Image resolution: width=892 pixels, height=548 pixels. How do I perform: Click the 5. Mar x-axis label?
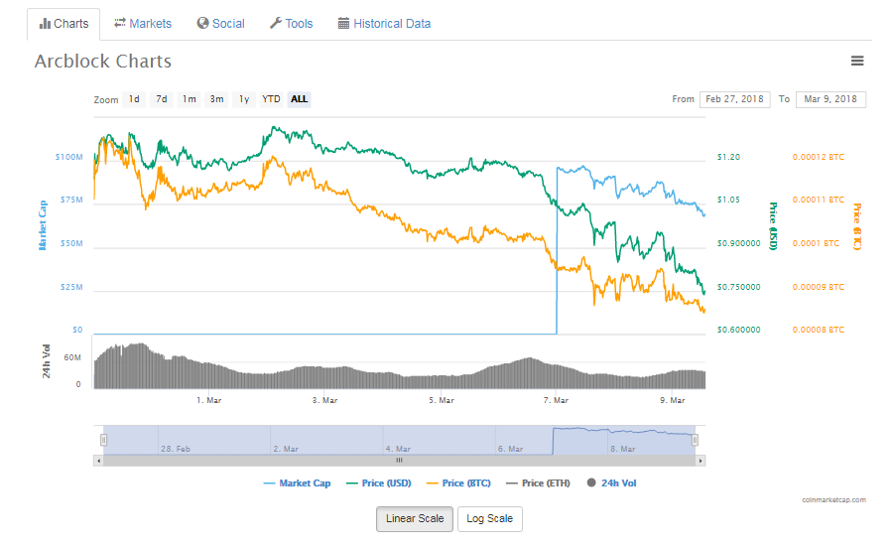coord(442,401)
